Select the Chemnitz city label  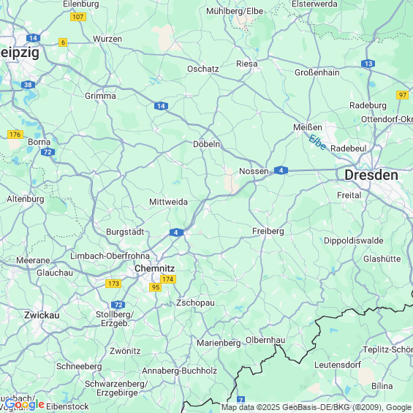click(155, 268)
